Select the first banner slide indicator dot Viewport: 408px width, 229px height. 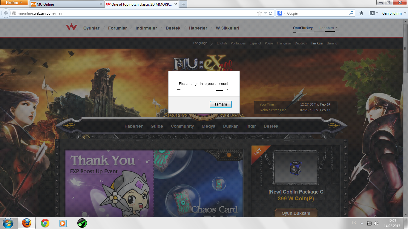click(223, 155)
